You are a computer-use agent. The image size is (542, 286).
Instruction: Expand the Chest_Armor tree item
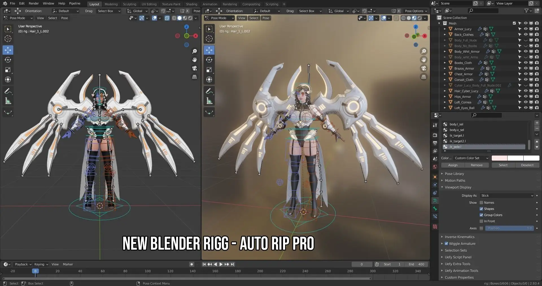coord(445,74)
